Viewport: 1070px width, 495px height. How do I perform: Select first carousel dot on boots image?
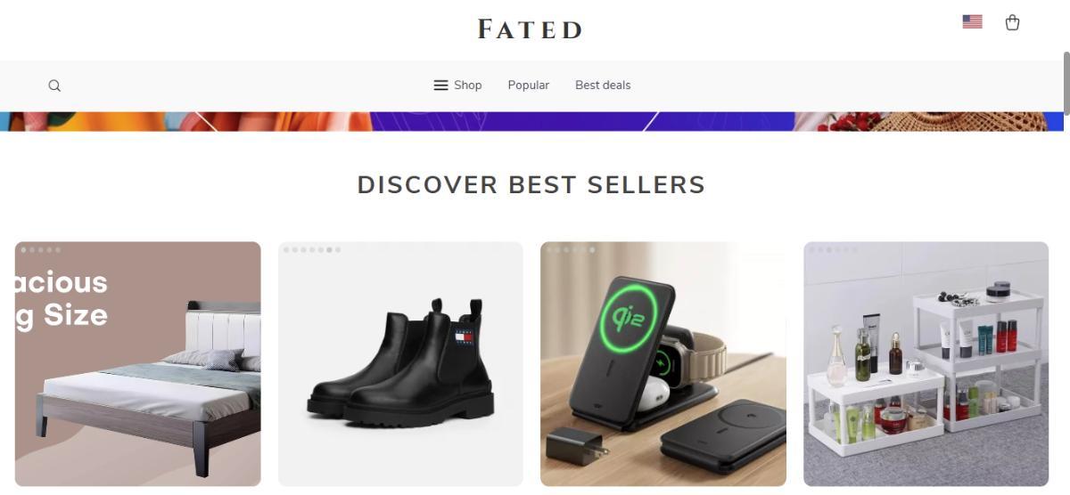(x=286, y=250)
